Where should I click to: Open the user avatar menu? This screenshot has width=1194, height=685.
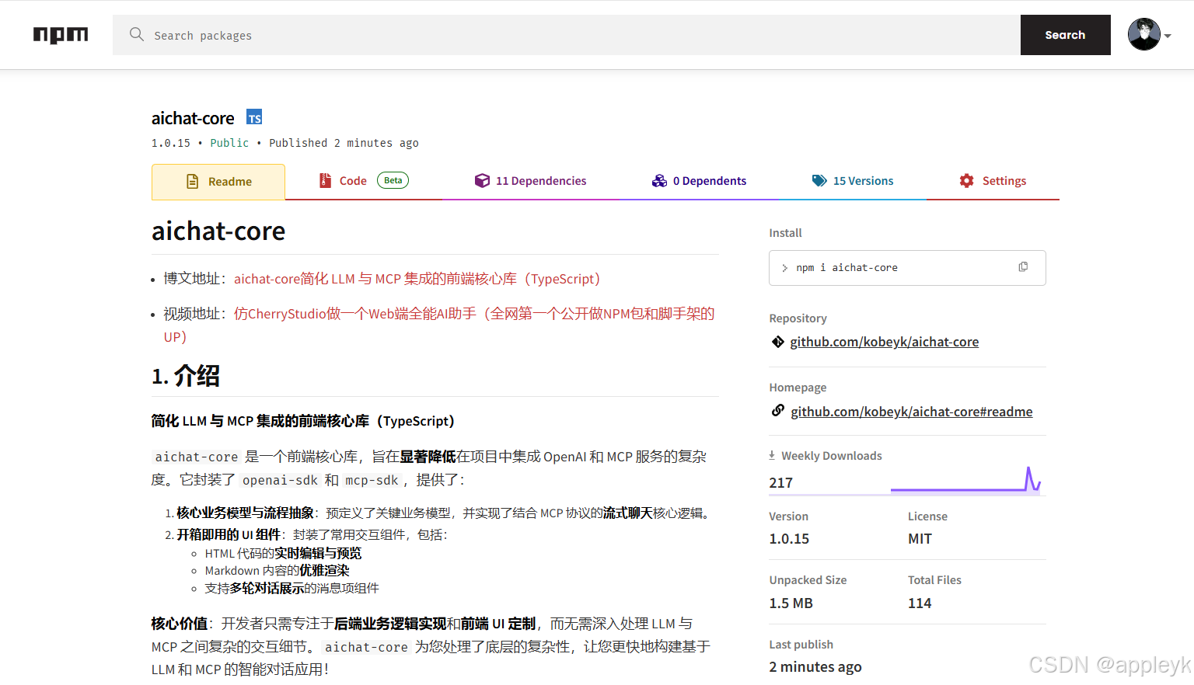pos(1144,34)
